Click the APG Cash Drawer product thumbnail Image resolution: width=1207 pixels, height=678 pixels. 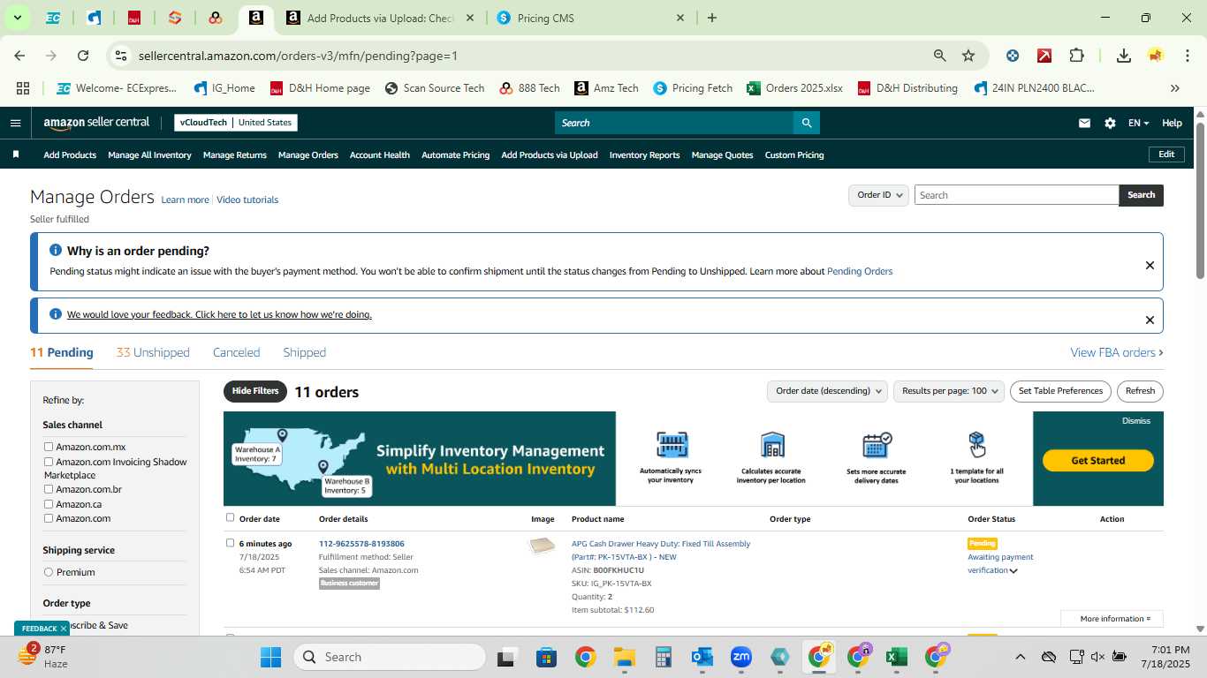click(x=542, y=546)
